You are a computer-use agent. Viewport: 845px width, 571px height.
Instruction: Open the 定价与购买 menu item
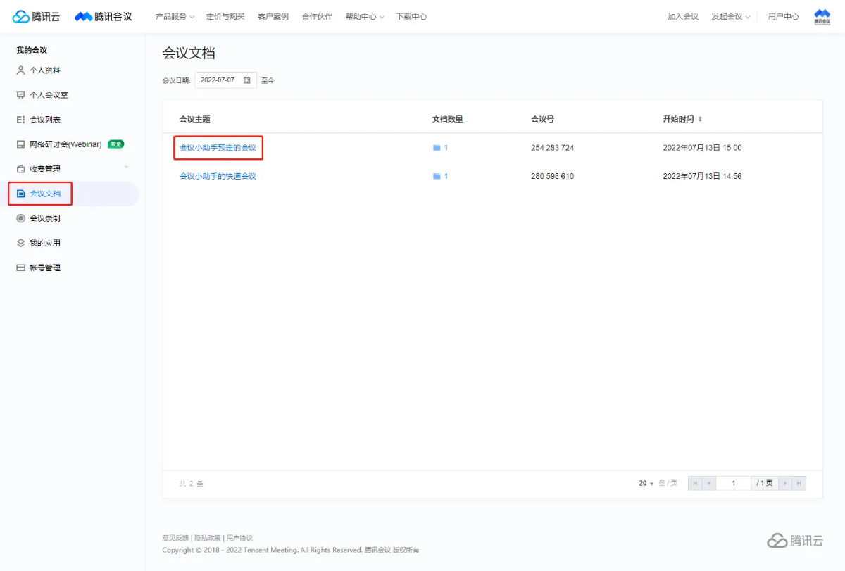click(225, 16)
